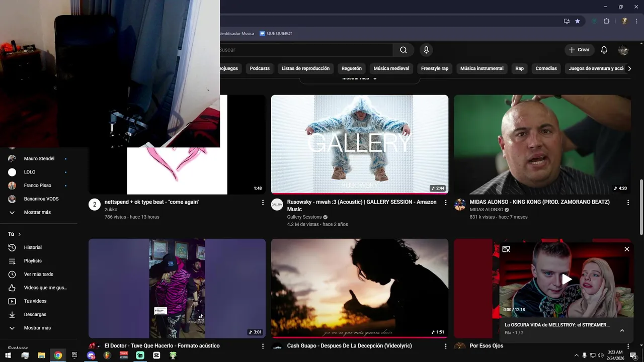Open Videos que me gustan sidebar item

pyautogui.click(x=38, y=288)
